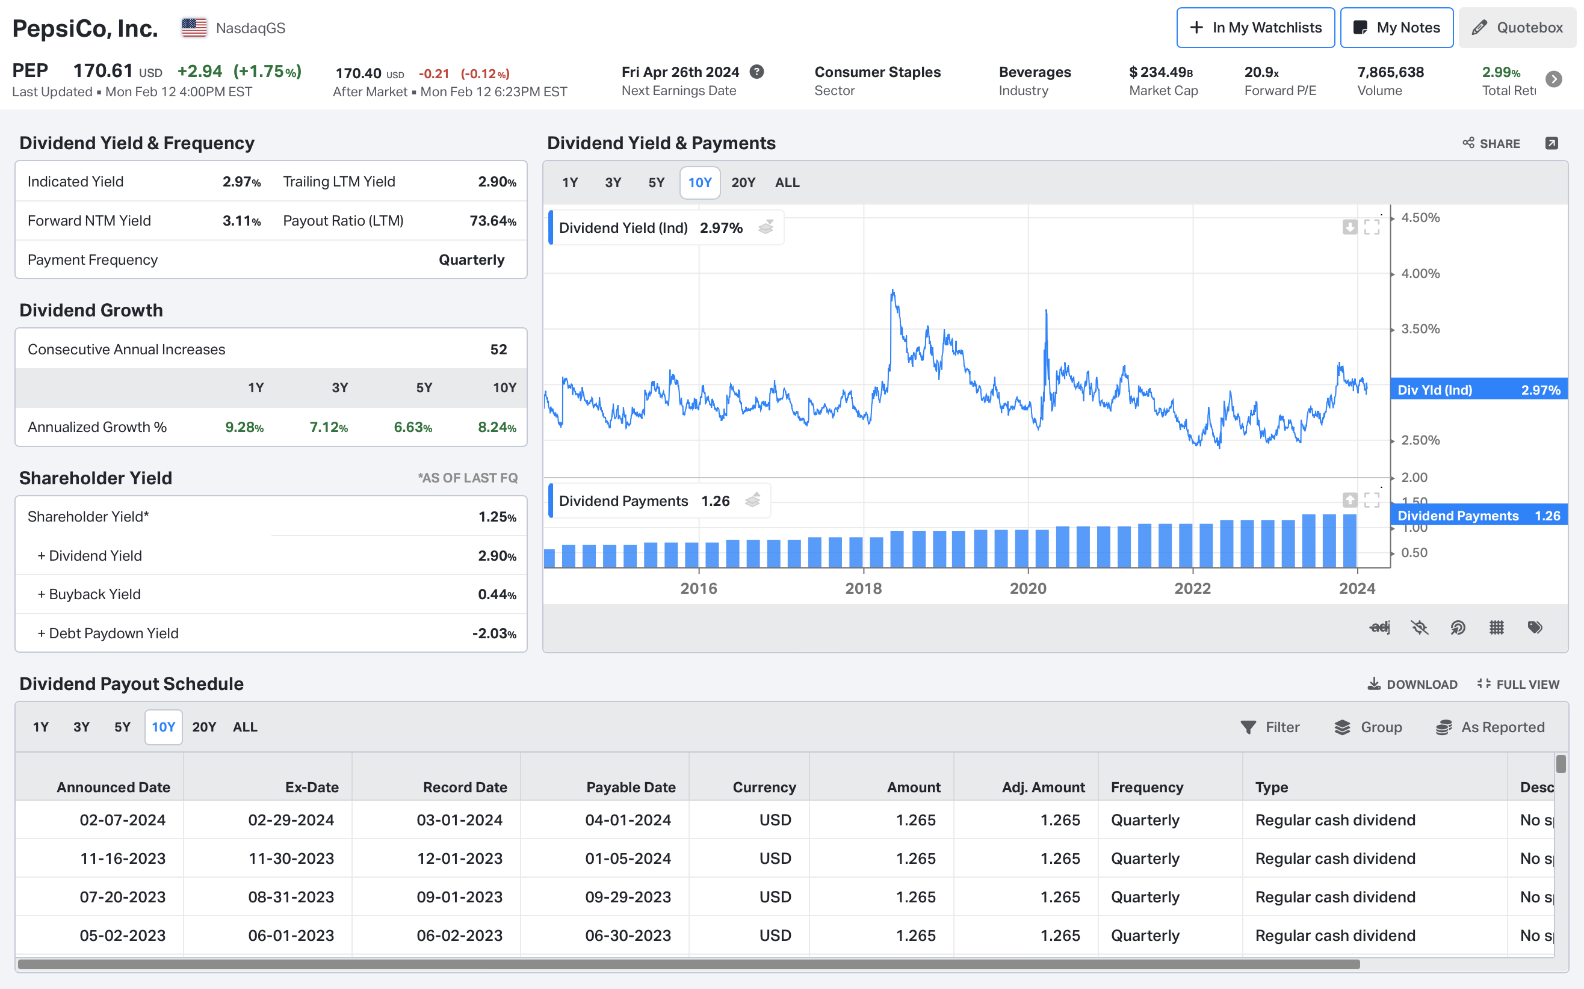The height and width of the screenshot is (989, 1584).
Task: Click the As Reported coins icon
Action: point(1444,727)
